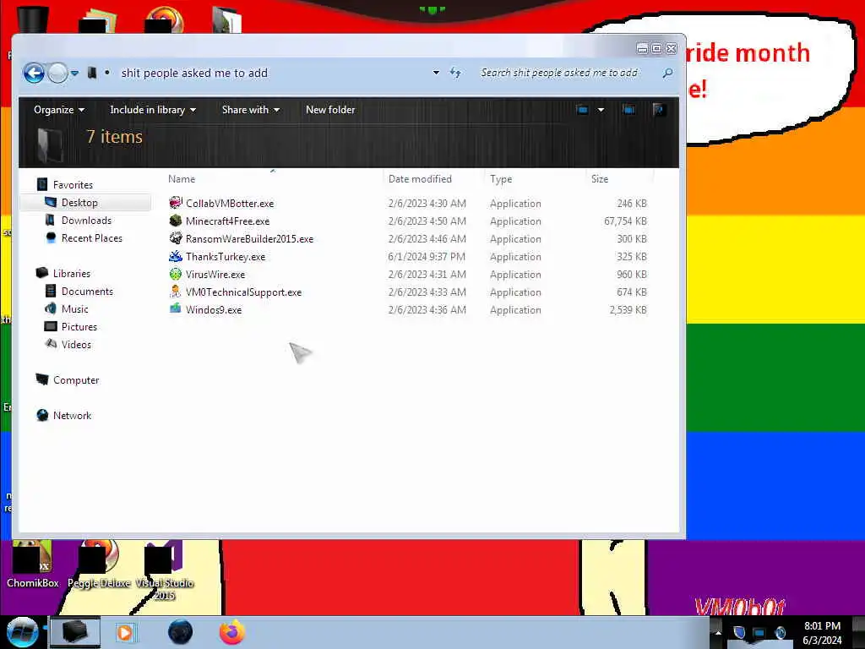Image resolution: width=865 pixels, height=649 pixels.
Task: Sort by the Date modified column header
Action: (x=420, y=179)
